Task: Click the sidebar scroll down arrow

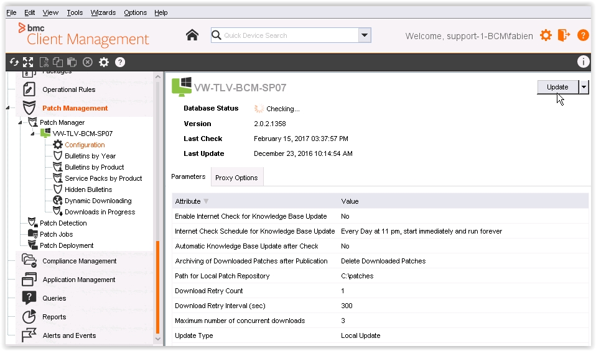Action: pyautogui.click(x=158, y=339)
